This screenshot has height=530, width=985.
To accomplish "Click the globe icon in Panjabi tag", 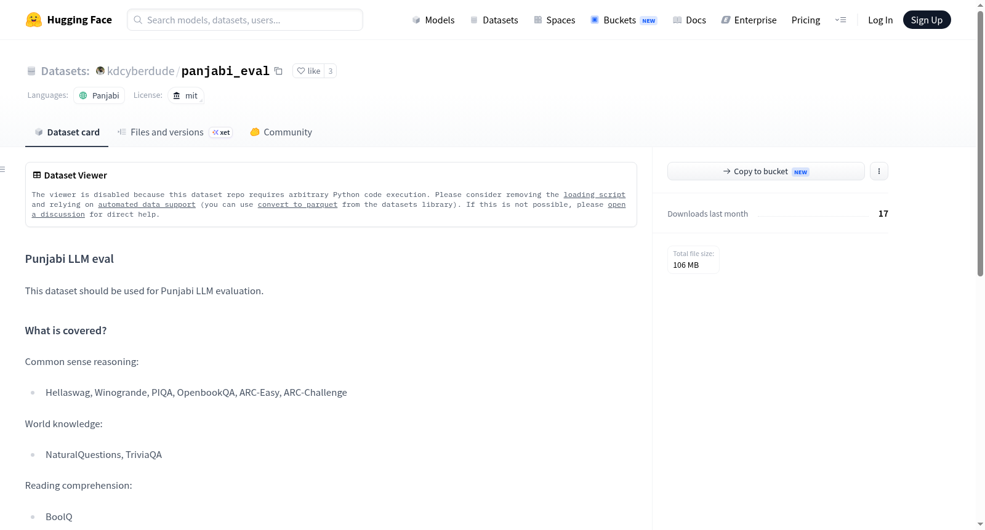I will coord(83,95).
